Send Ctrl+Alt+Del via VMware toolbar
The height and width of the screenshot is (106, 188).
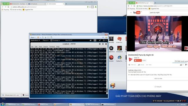(x=43, y=37)
